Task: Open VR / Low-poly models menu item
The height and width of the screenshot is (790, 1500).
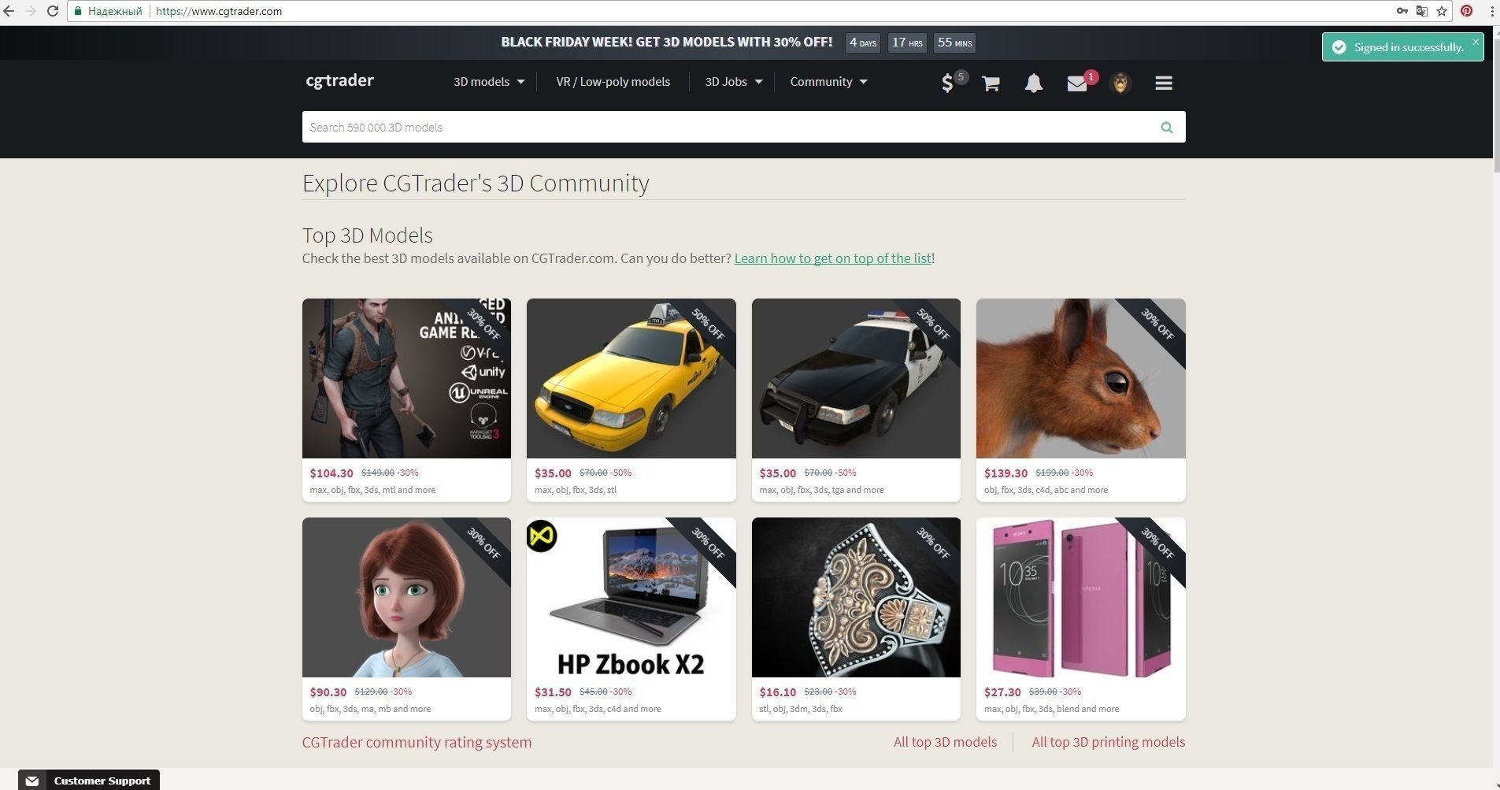Action: (x=613, y=82)
